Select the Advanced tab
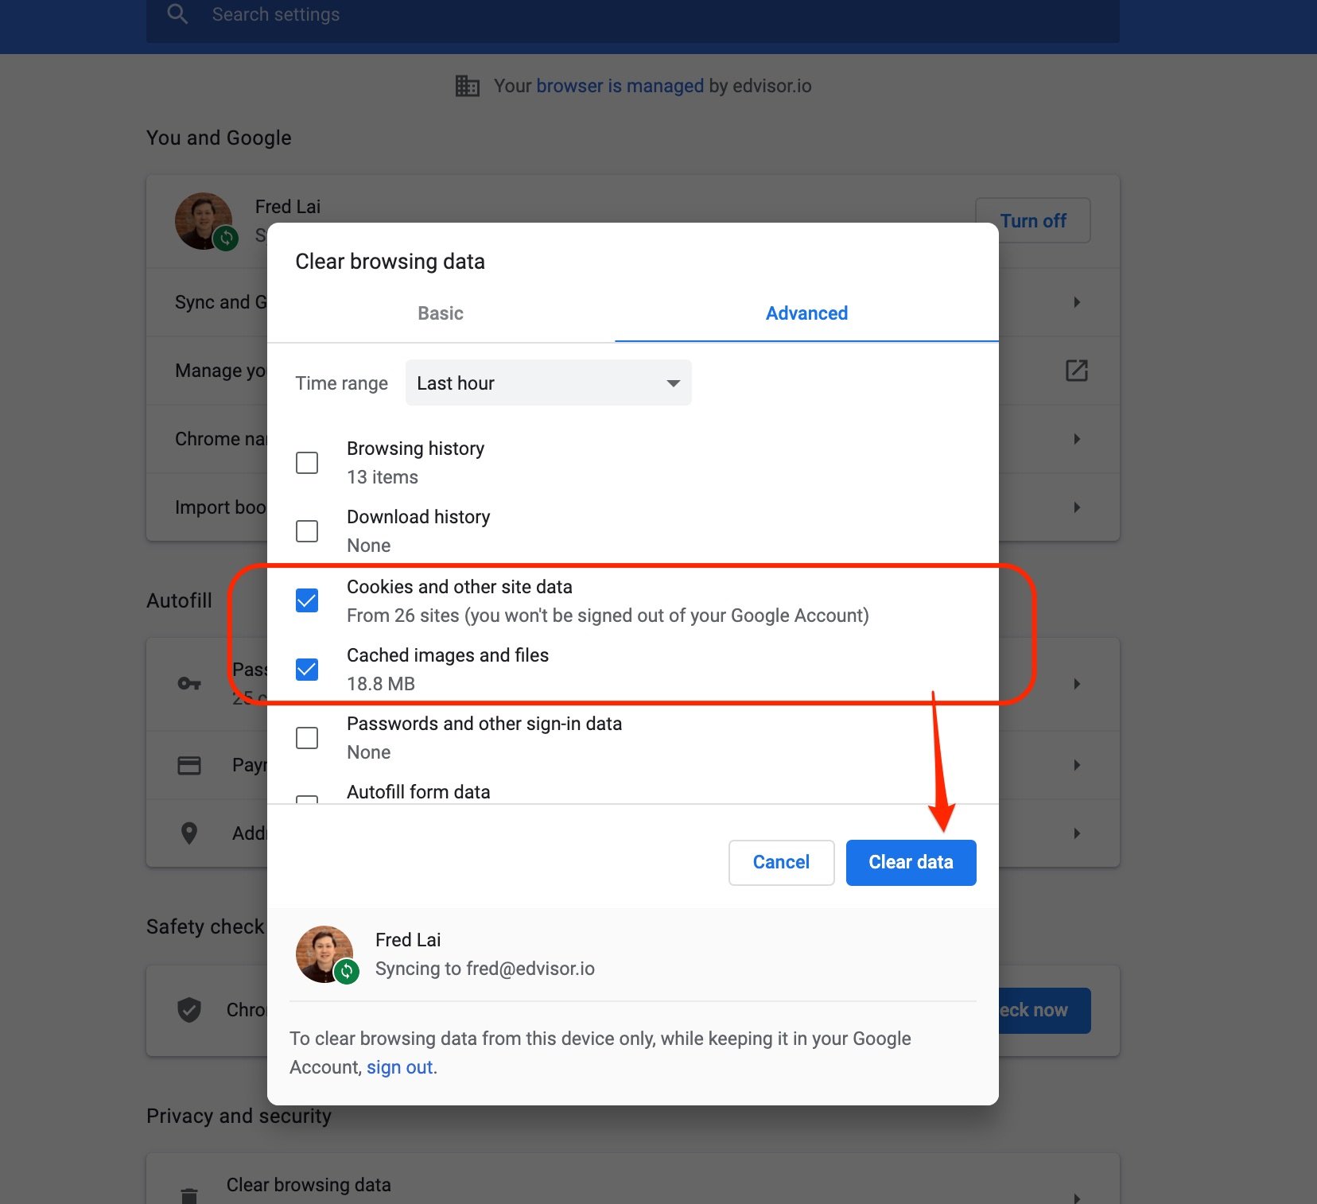This screenshot has width=1317, height=1204. coord(806,313)
